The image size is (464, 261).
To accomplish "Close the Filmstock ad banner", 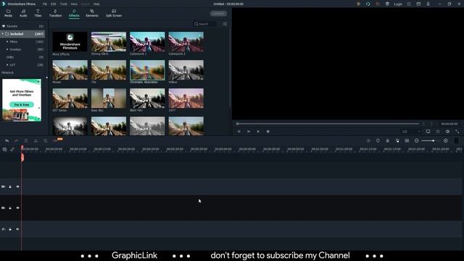I will (38, 81).
